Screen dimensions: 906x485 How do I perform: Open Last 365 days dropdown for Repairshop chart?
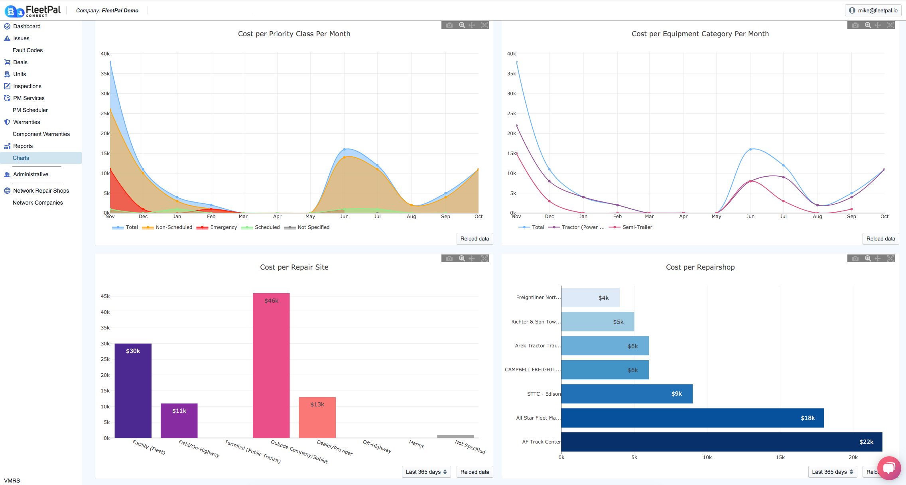(832, 472)
